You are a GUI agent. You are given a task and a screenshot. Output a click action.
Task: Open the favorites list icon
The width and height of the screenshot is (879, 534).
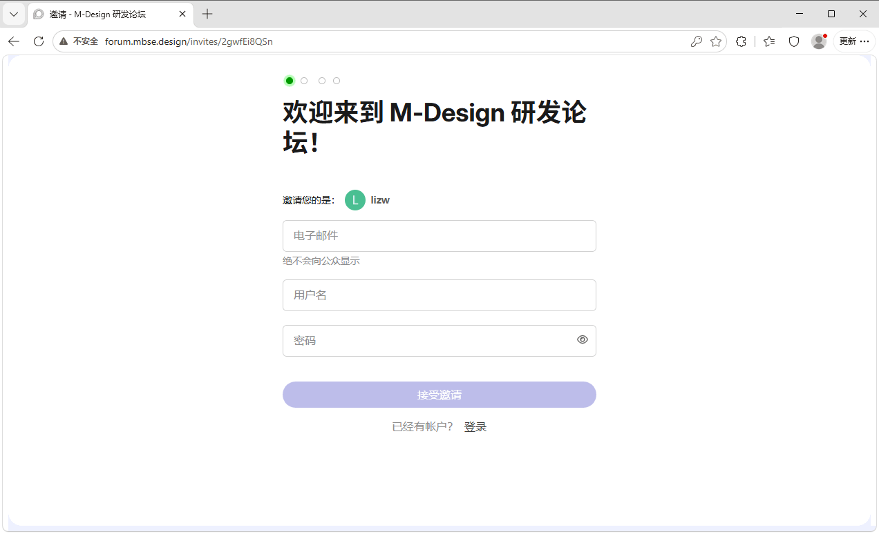769,41
